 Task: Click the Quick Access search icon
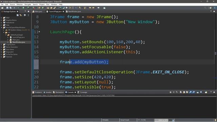click(205, 8)
